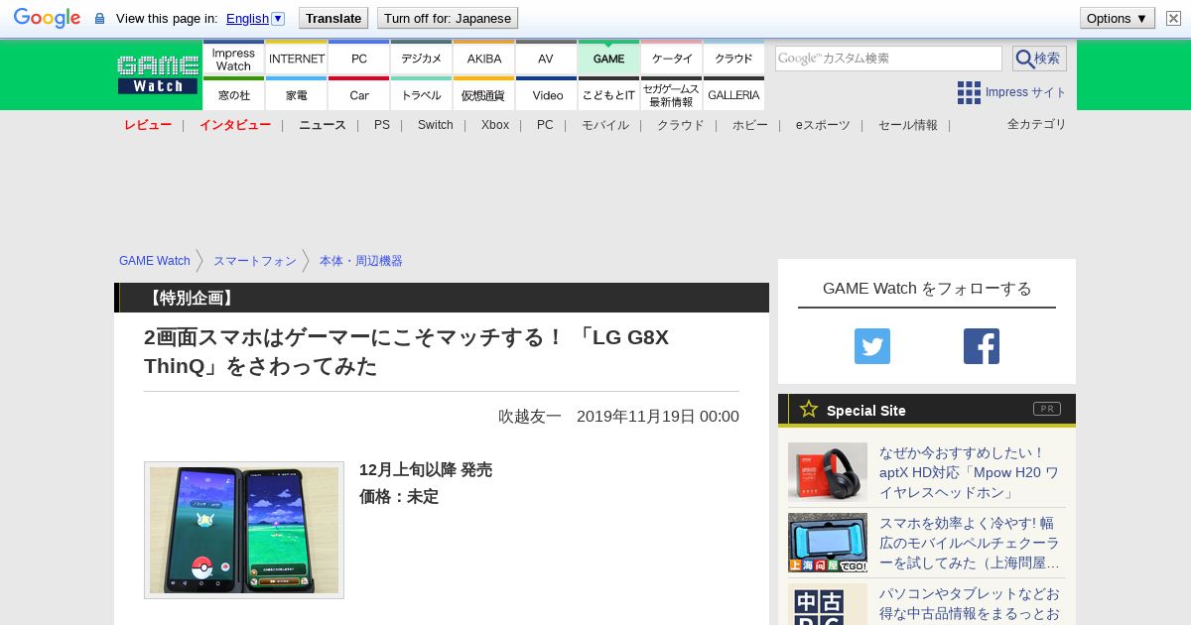This screenshot has height=625, width=1191.
Task: Click the magnifier search button
Action: tap(1039, 59)
